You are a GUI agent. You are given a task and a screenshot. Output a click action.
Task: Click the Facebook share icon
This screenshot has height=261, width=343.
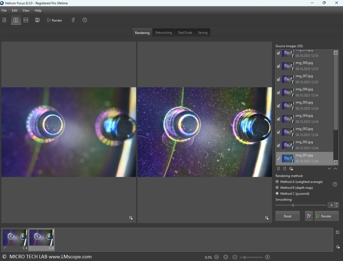click(x=73, y=20)
